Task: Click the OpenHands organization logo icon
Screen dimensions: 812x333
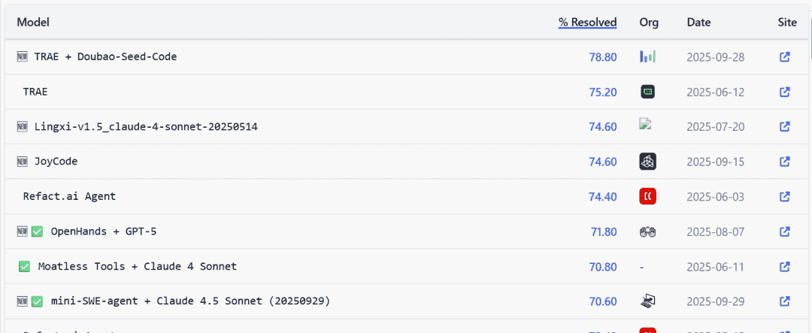Action: (x=647, y=232)
